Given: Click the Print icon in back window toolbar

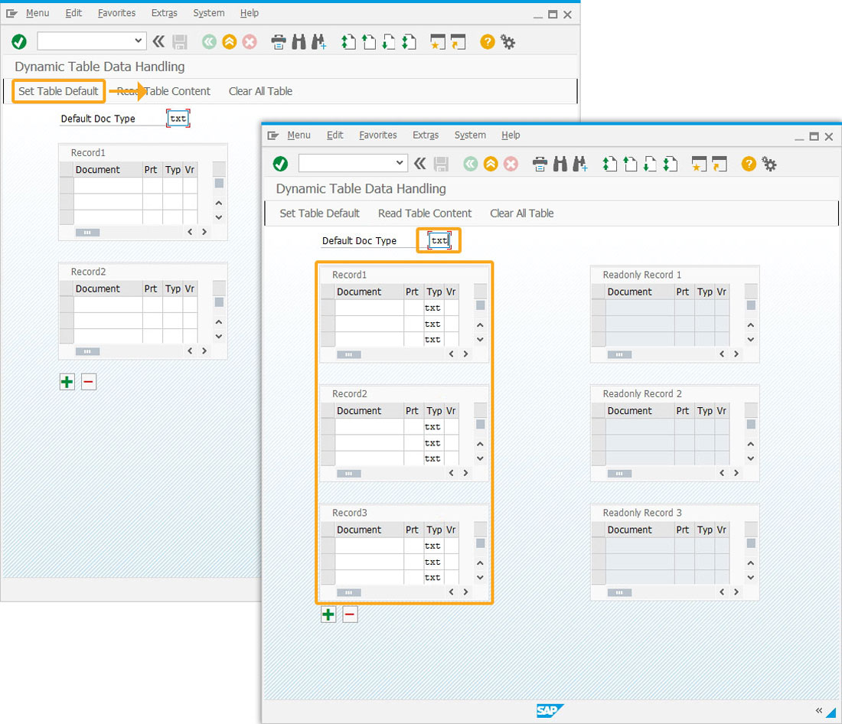Looking at the screenshot, I should (278, 42).
